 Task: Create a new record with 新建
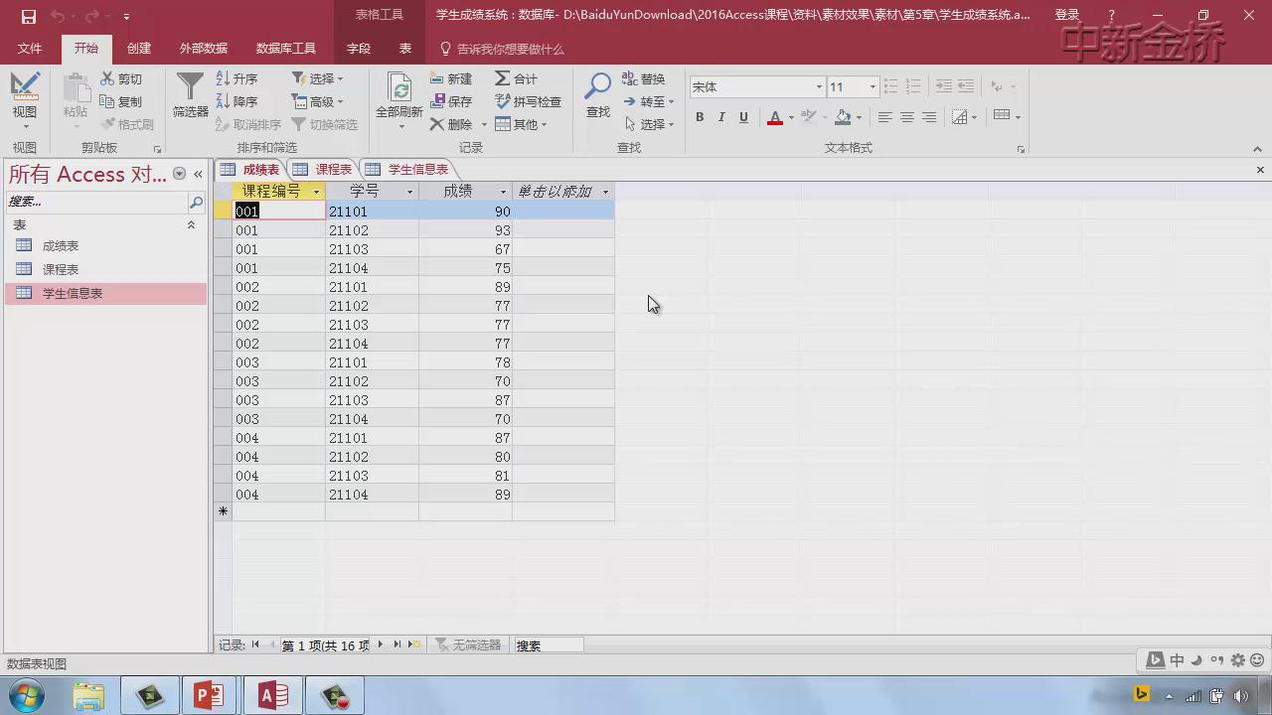coord(451,78)
